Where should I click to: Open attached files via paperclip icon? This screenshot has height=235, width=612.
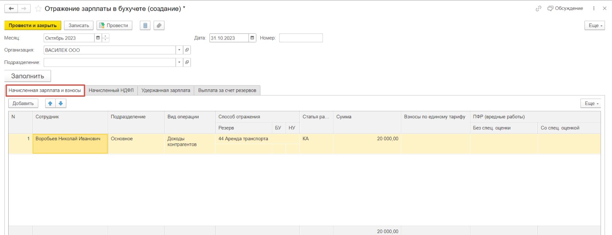coord(159,25)
